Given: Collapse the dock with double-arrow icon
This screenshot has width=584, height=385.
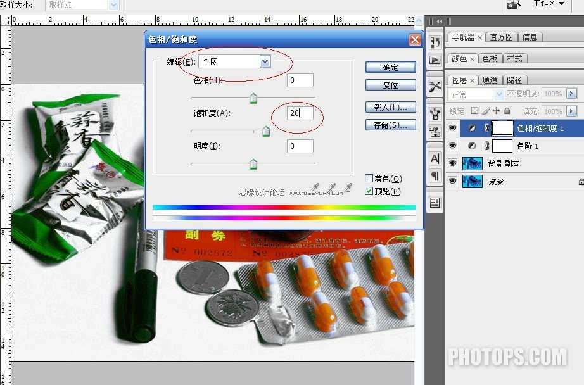Looking at the screenshot, I should 440,22.
